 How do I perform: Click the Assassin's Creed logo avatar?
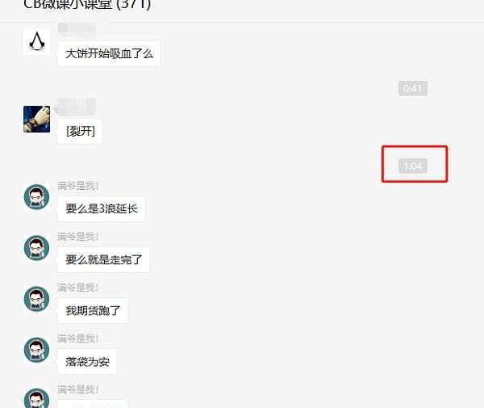(37, 41)
